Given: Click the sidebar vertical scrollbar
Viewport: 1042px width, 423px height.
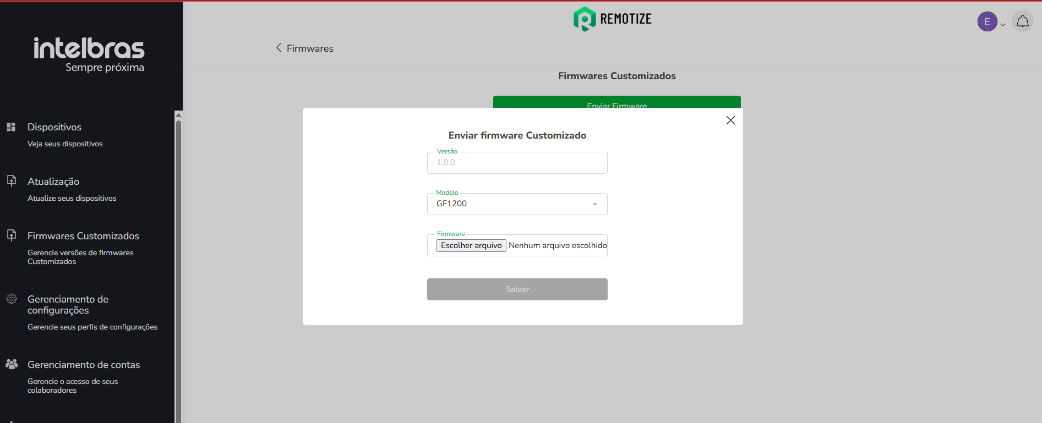Looking at the screenshot, I should pyautogui.click(x=178, y=264).
